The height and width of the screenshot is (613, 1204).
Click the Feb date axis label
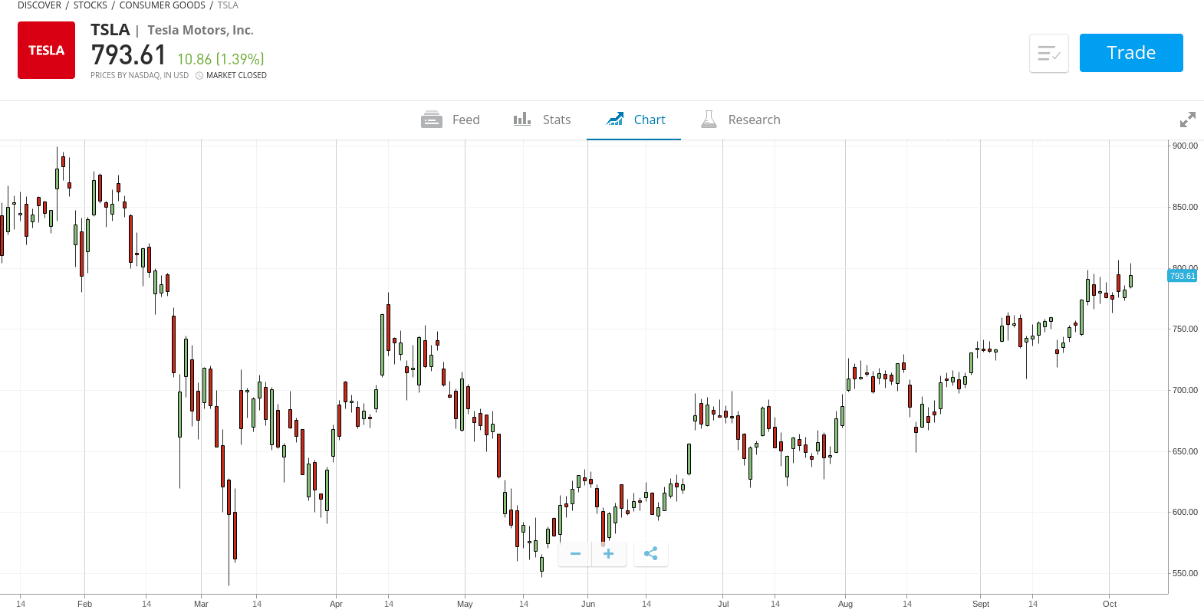pos(85,604)
